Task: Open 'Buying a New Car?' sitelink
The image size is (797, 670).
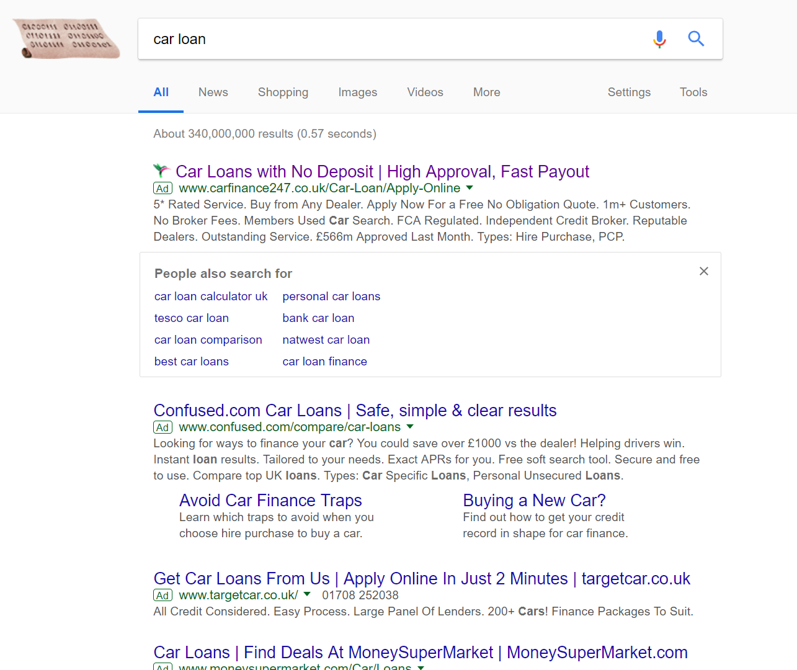Action: (x=534, y=501)
